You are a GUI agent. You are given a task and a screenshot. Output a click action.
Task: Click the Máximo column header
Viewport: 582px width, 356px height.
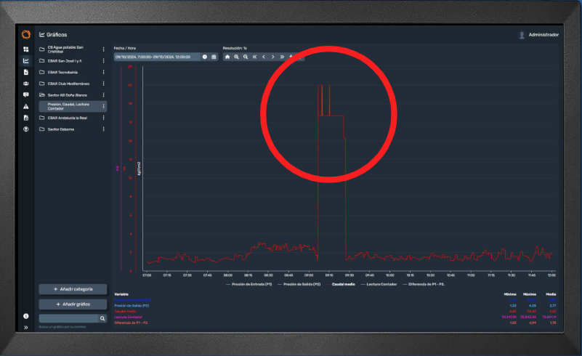(x=530, y=294)
